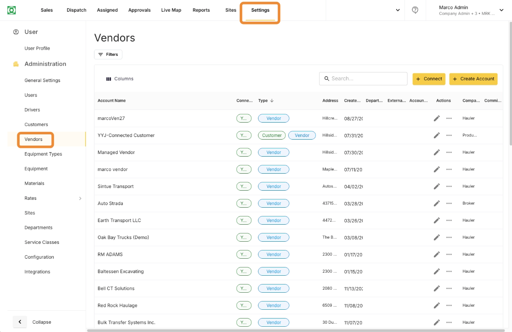Edit marcoVen27 with pencil icon
This screenshot has width=512, height=332.
pyautogui.click(x=436, y=118)
